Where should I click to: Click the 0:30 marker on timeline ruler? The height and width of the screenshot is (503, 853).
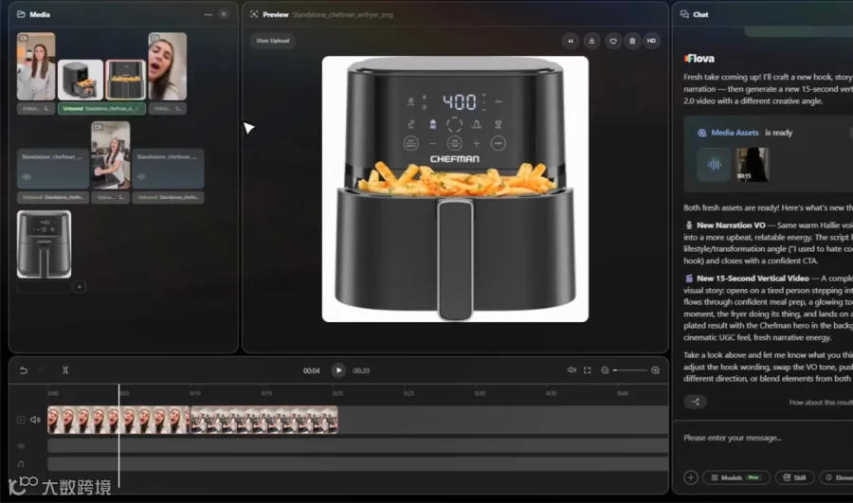480,393
